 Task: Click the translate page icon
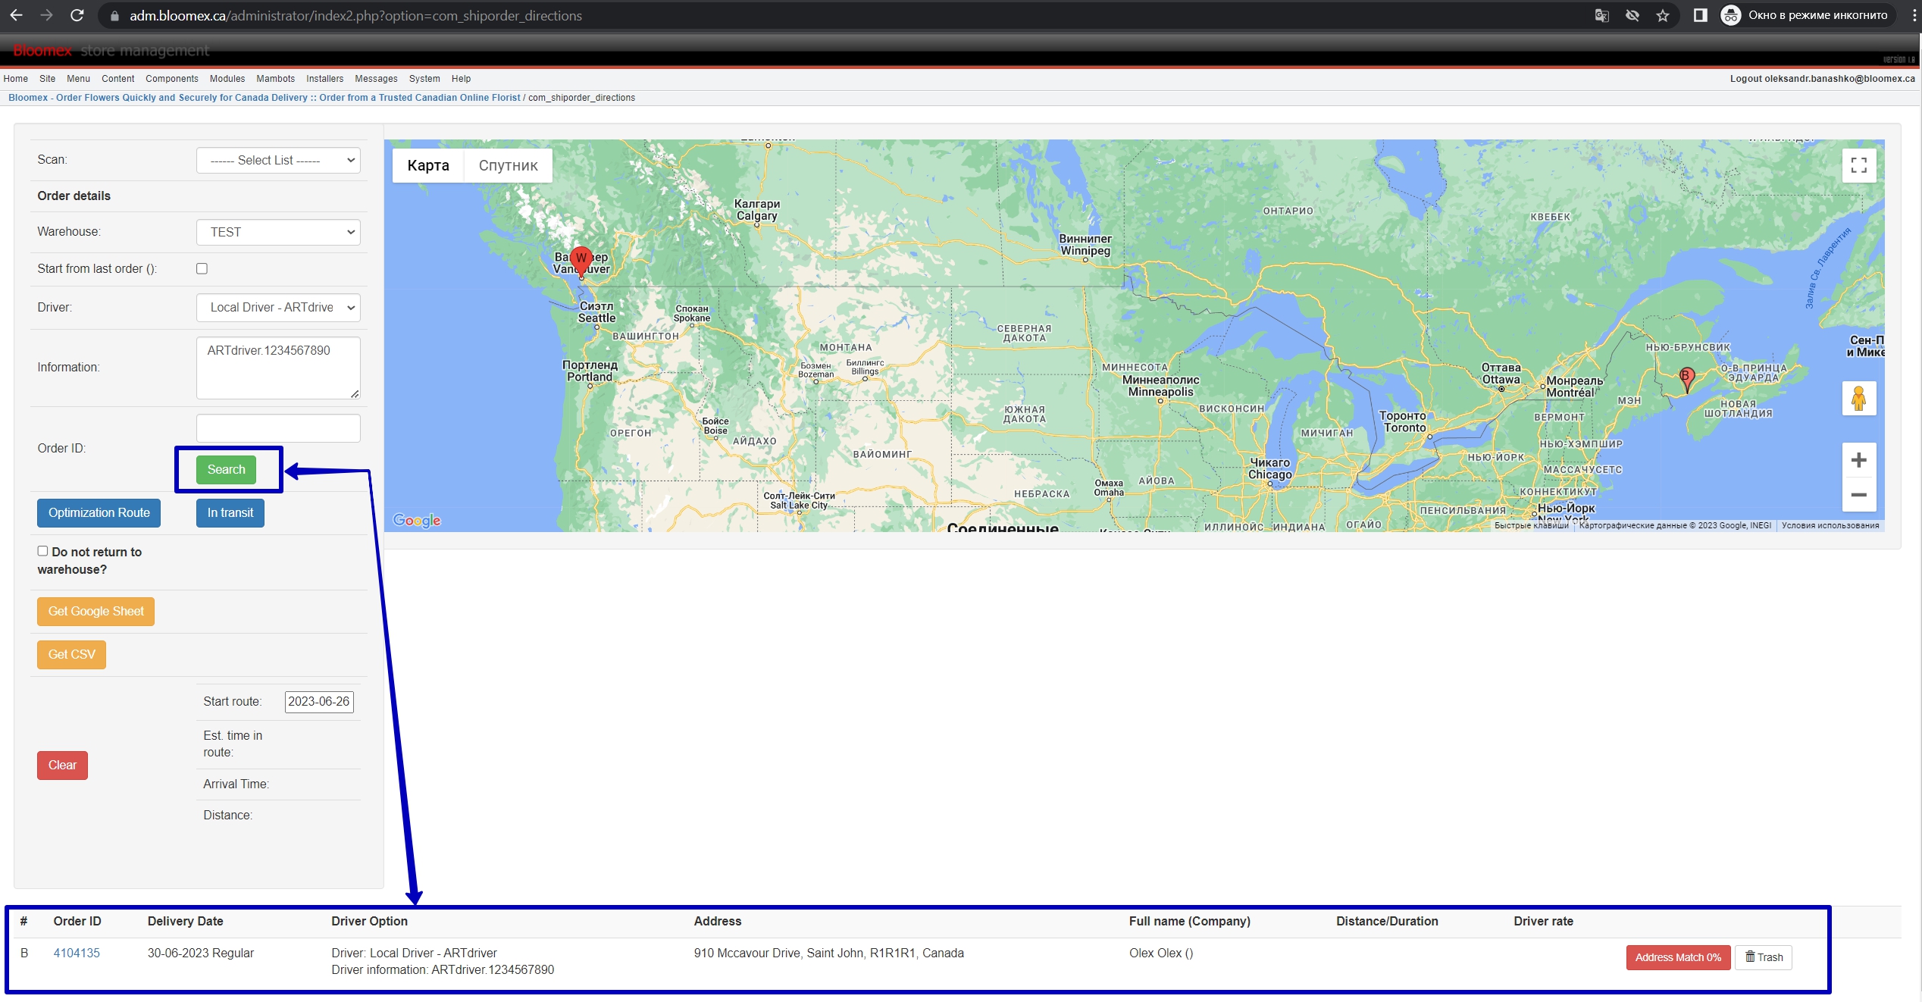click(x=1601, y=15)
